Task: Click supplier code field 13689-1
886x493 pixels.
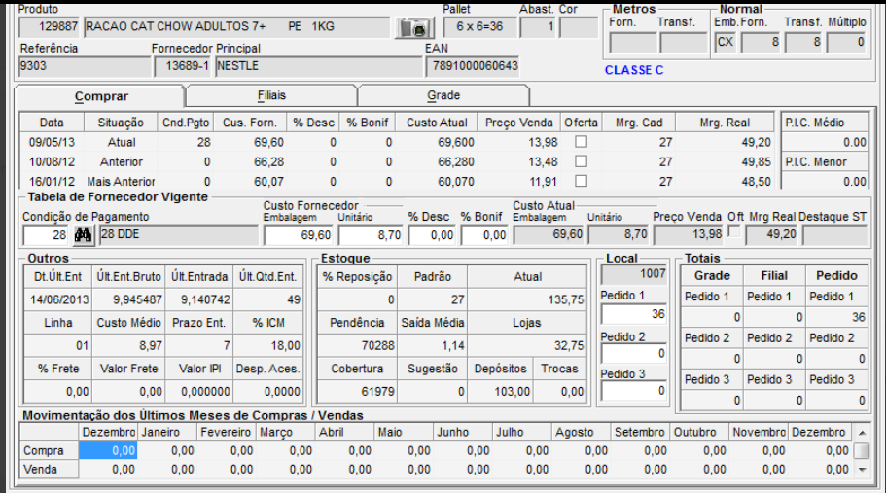Action: tap(183, 66)
